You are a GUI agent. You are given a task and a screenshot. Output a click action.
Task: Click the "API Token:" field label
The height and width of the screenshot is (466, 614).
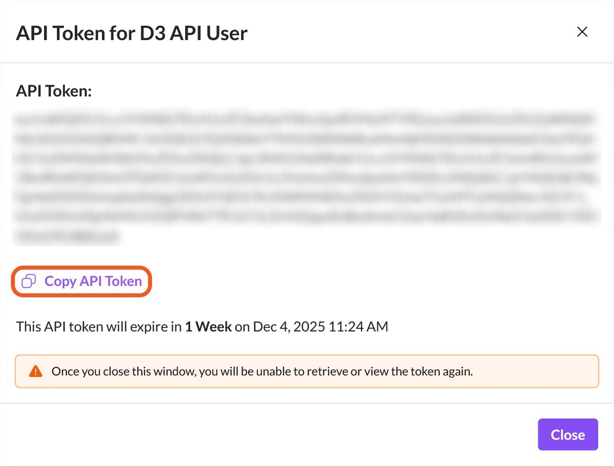click(54, 91)
